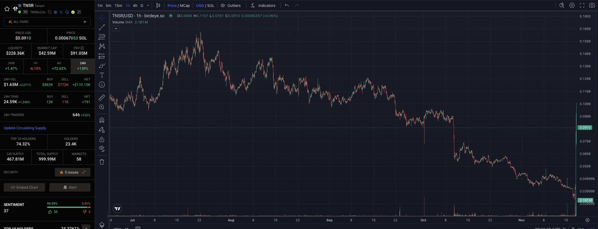The width and height of the screenshot is (598, 229).
Task: Set chart interval to 4h
Action: 135,5
